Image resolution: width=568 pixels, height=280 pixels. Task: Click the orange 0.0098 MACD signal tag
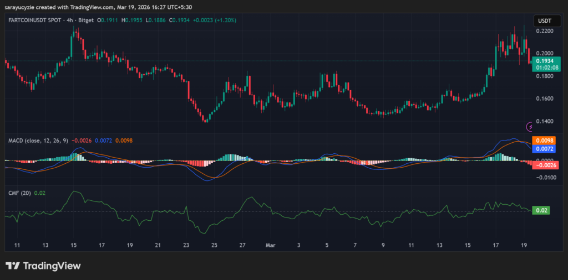coord(541,141)
